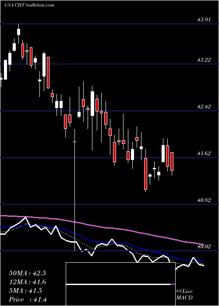
Task: Click the 43.22 price level label
Action: click(204, 60)
